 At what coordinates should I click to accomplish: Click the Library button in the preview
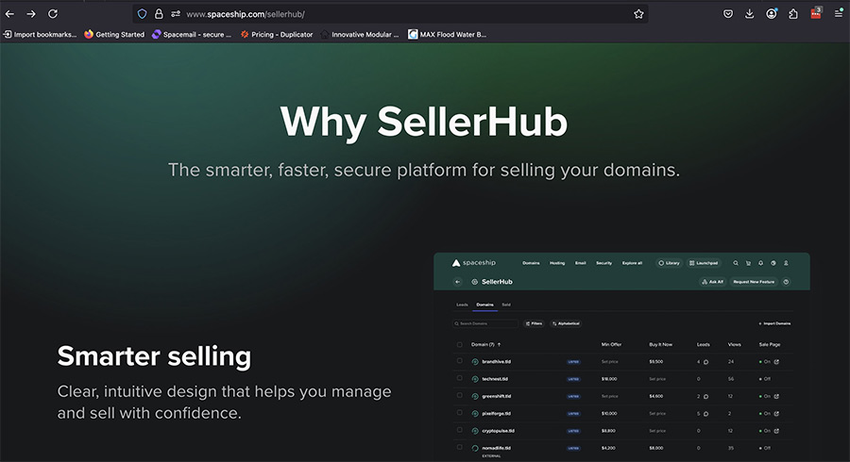(x=669, y=263)
